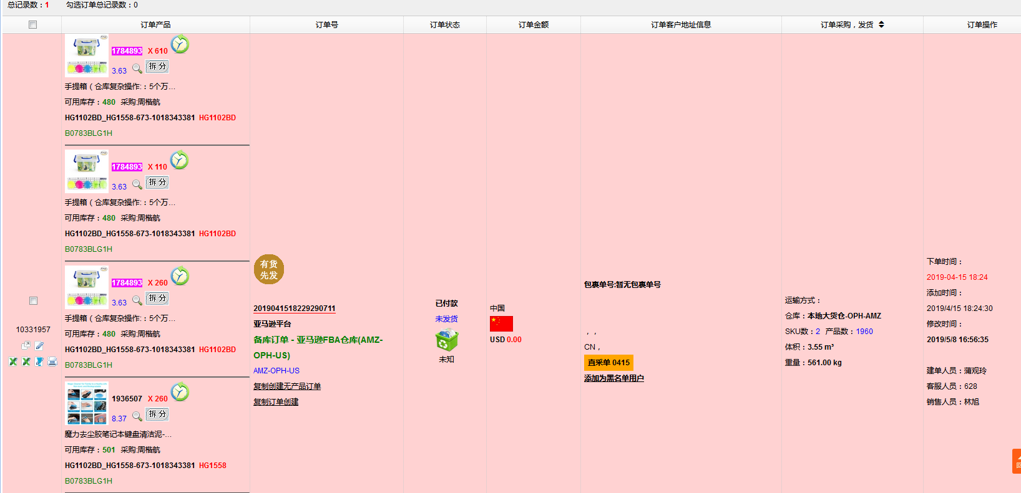This screenshot has height=493, width=1021.
Task: Click the 订单客户地址信息 column header
Action: [x=681, y=25]
